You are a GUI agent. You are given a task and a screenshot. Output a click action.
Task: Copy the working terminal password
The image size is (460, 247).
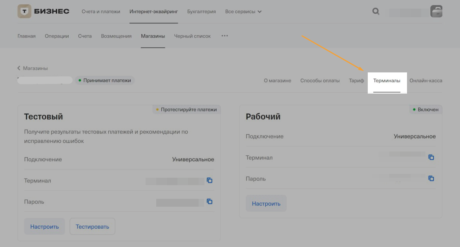431,178
